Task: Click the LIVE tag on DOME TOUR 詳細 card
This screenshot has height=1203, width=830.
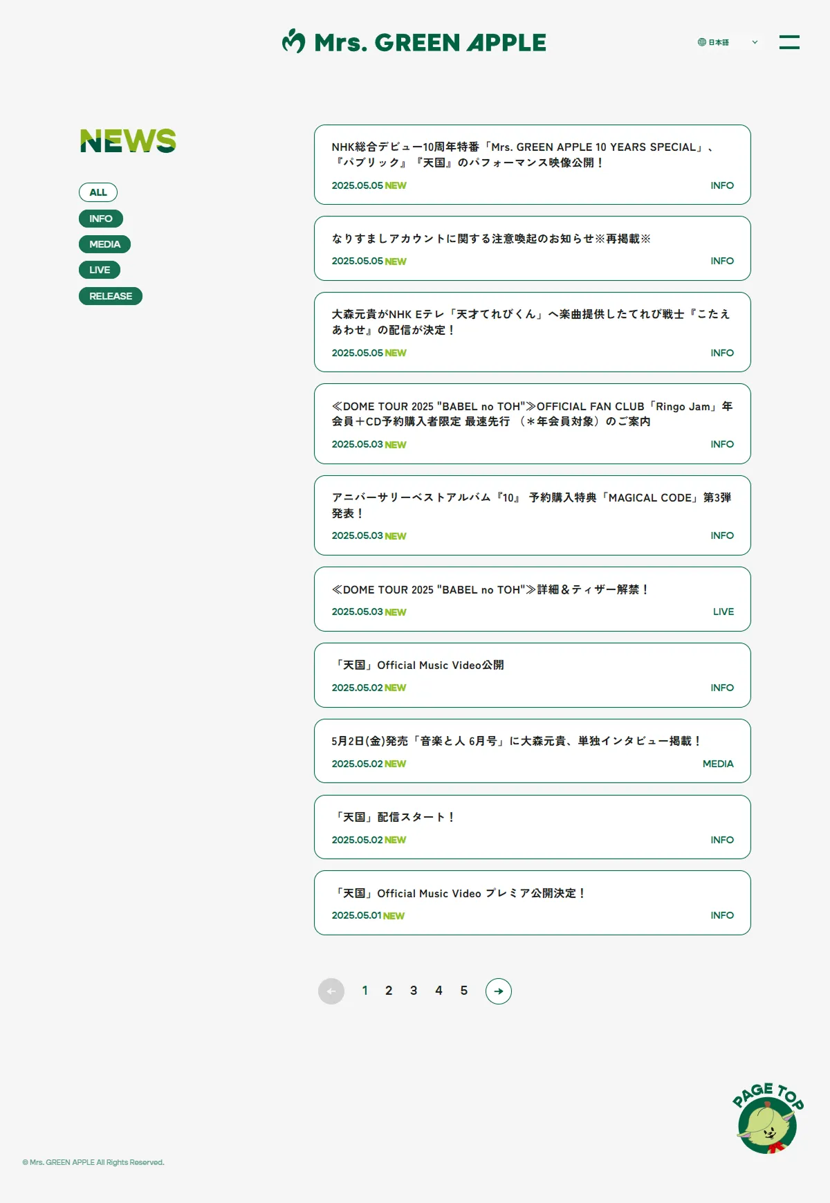Action: (x=723, y=612)
